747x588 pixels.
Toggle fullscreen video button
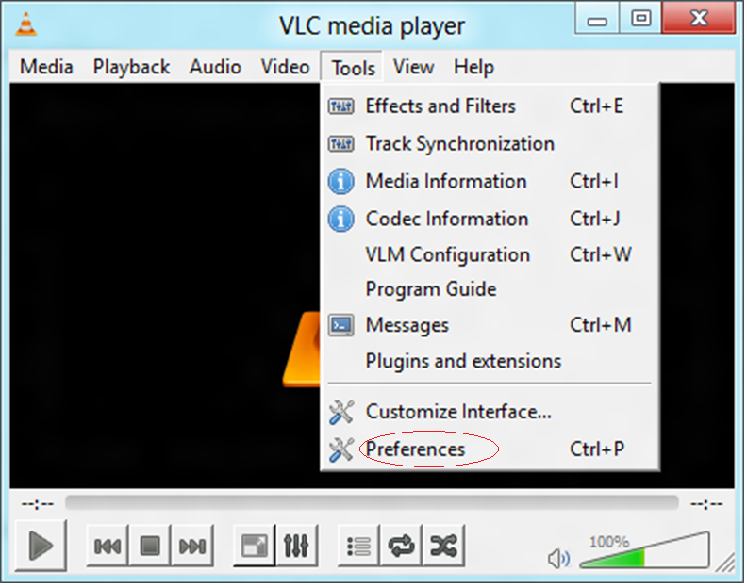[x=255, y=546]
